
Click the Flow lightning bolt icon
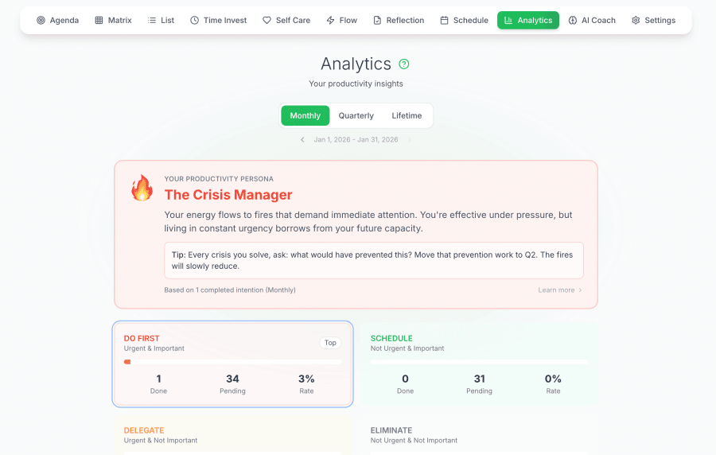click(x=331, y=20)
